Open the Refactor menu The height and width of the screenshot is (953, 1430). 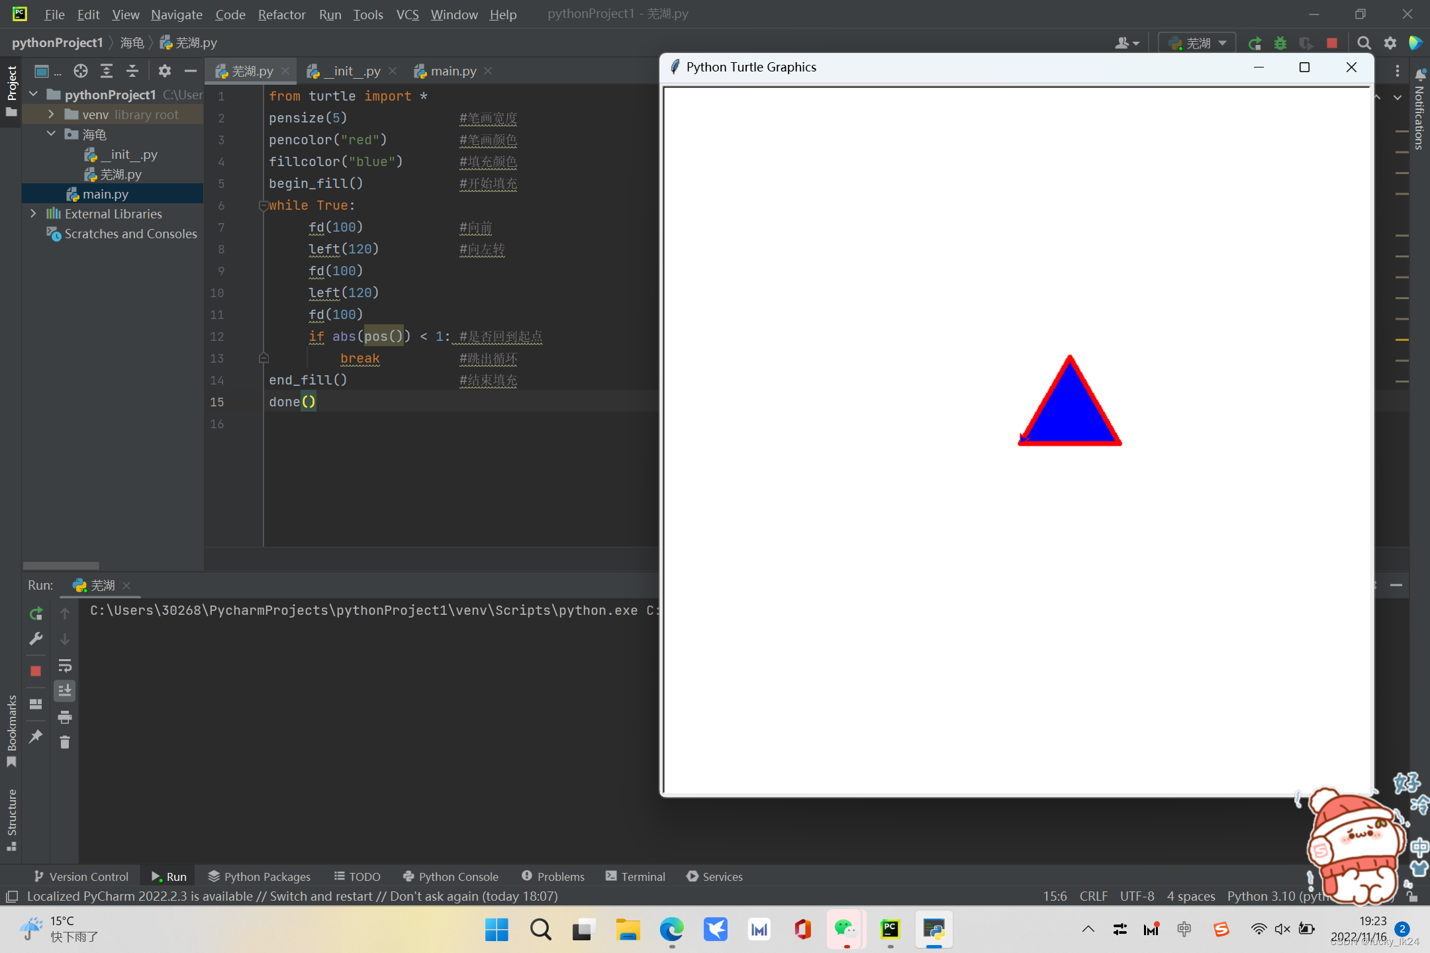pyautogui.click(x=281, y=14)
